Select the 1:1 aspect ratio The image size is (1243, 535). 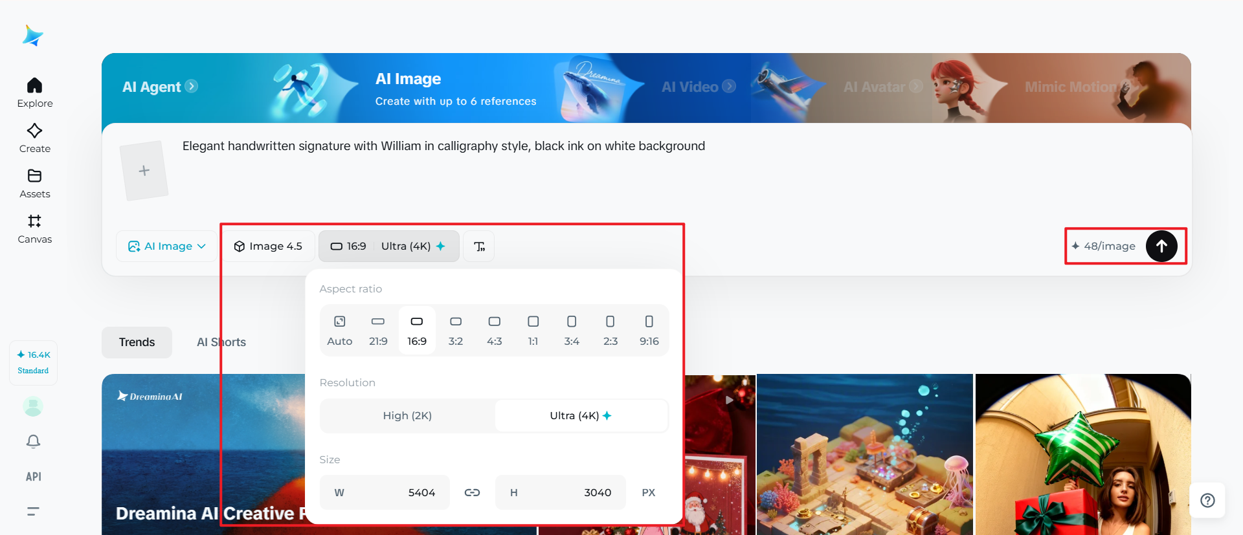click(533, 331)
